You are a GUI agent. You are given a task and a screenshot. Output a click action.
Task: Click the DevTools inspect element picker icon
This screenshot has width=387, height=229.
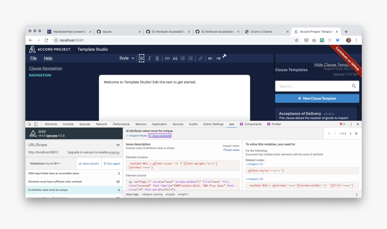pyautogui.click(x=29, y=124)
